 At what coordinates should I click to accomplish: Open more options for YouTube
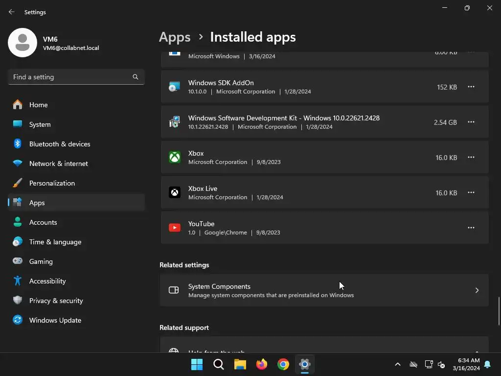click(x=471, y=228)
